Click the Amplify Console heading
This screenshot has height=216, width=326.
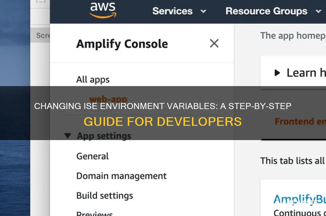pyautogui.click(x=122, y=44)
